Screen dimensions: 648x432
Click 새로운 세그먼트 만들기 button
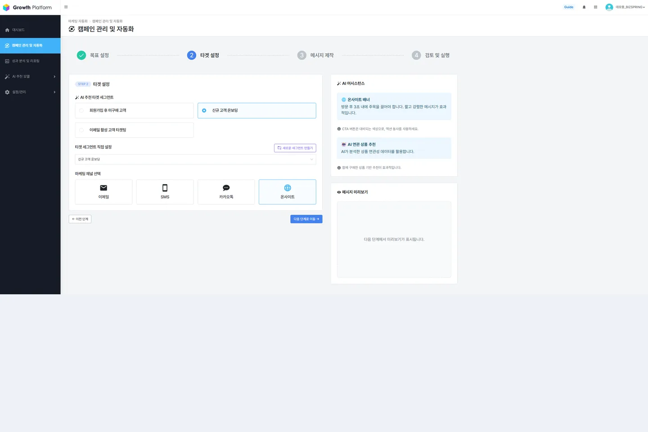click(x=295, y=148)
